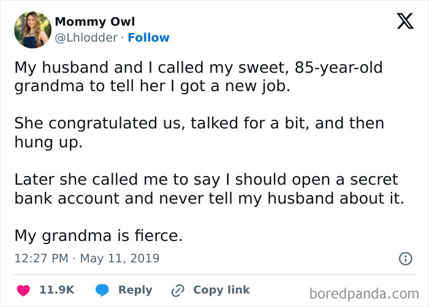This screenshot has height=307, width=429.
Task: Click the chain link icon
Action: click(x=178, y=290)
